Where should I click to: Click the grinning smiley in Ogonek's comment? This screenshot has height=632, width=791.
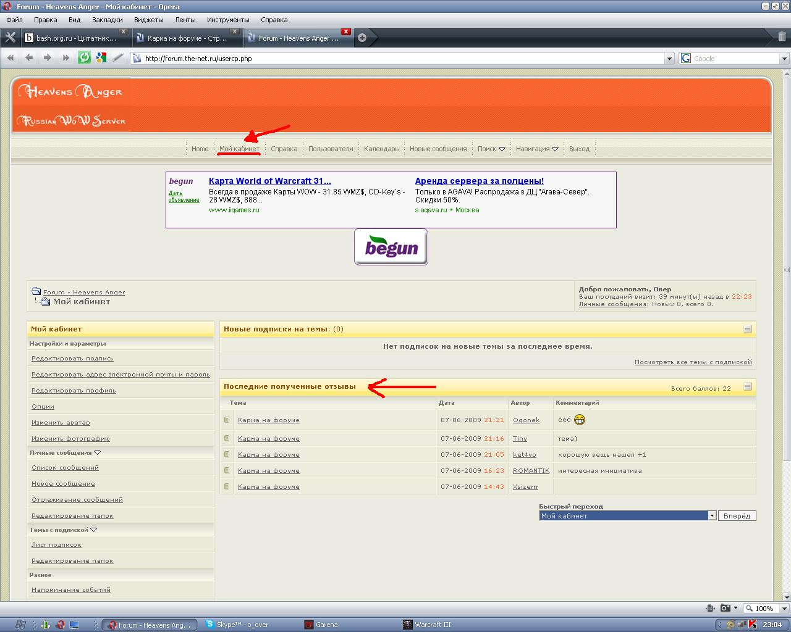(x=579, y=420)
